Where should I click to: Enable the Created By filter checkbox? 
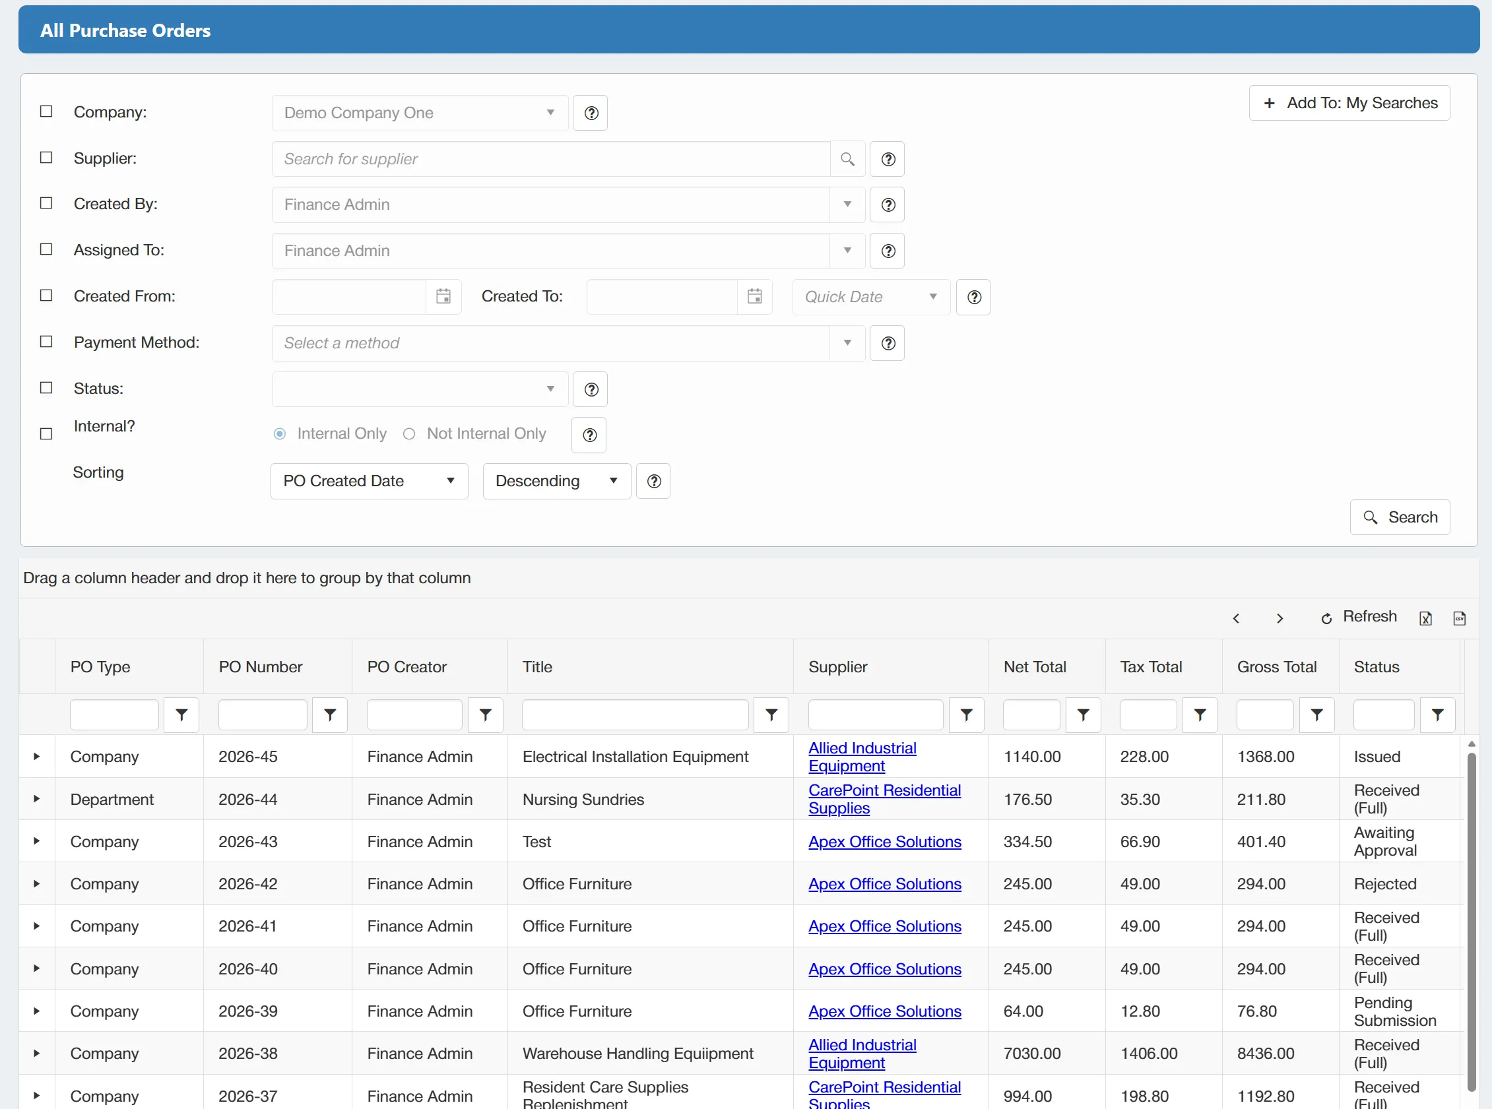[x=46, y=203]
